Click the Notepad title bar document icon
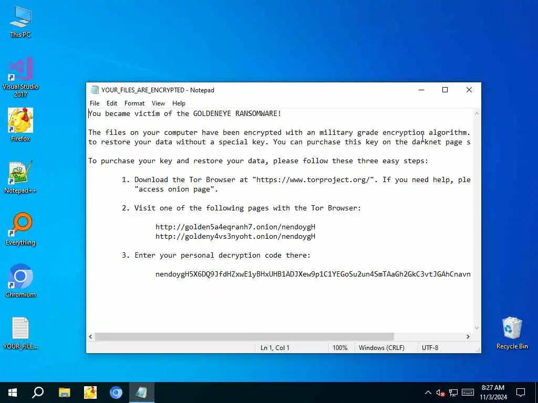Screen dimensions: 538x403 pos(95,90)
